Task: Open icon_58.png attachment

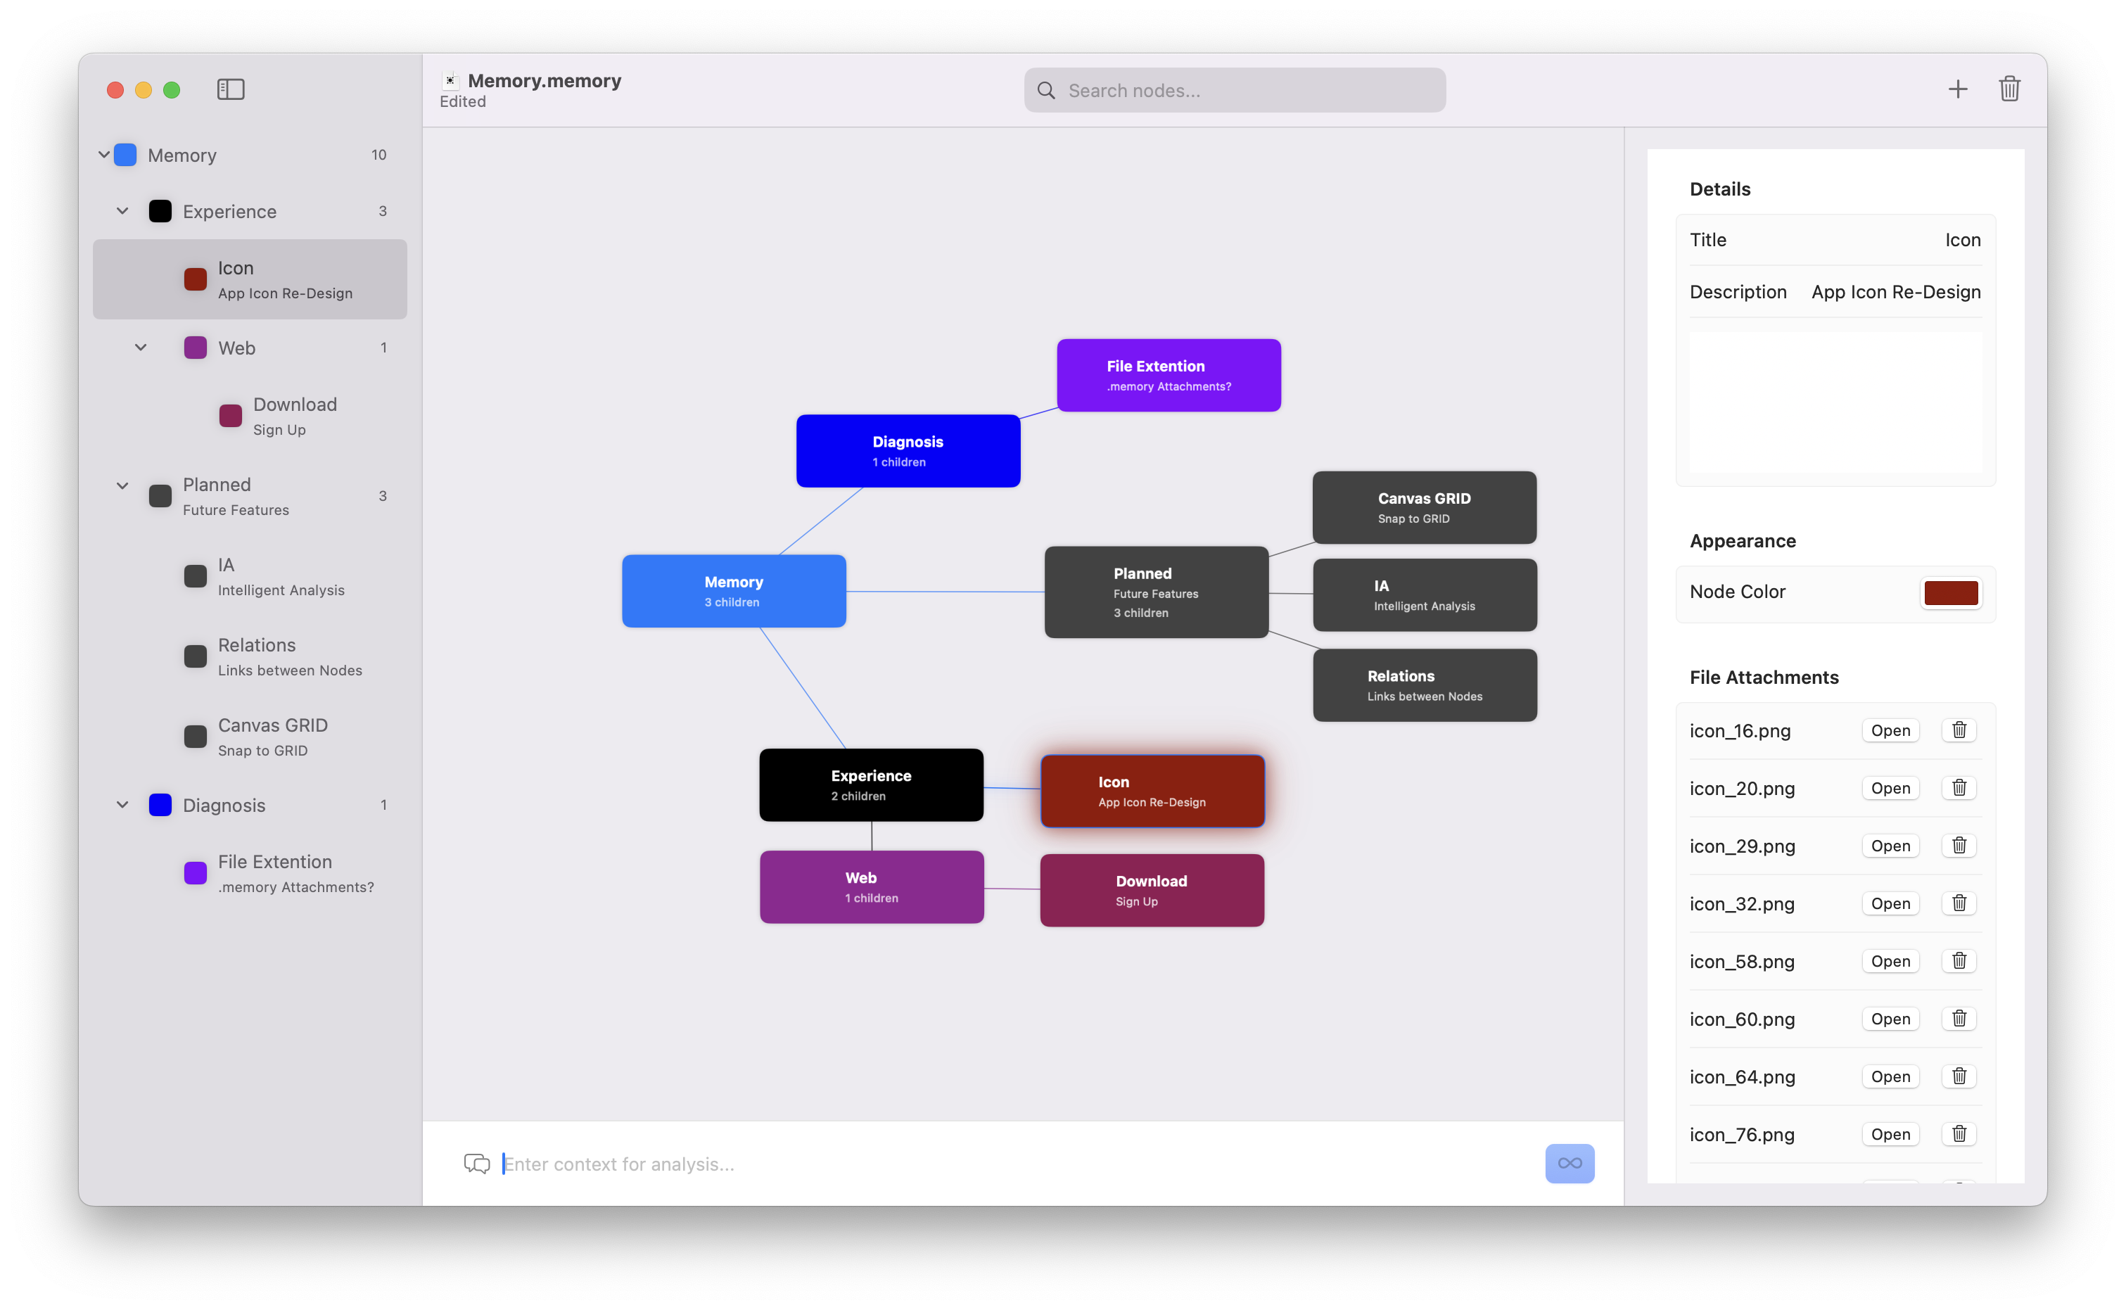Action: 1890,961
